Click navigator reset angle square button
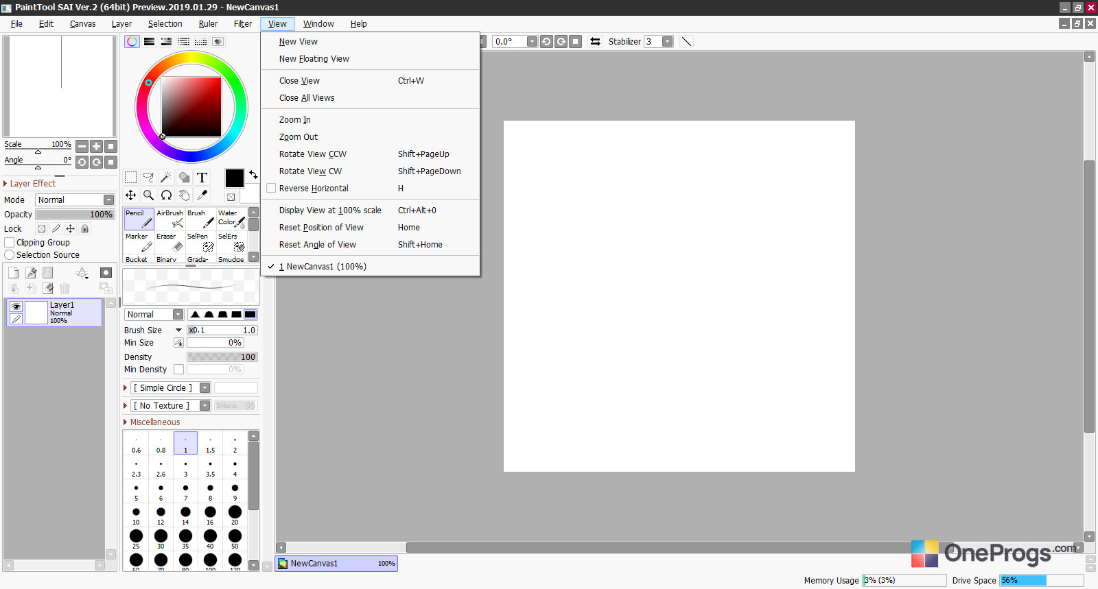This screenshot has height=589, width=1098. coord(110,163)
